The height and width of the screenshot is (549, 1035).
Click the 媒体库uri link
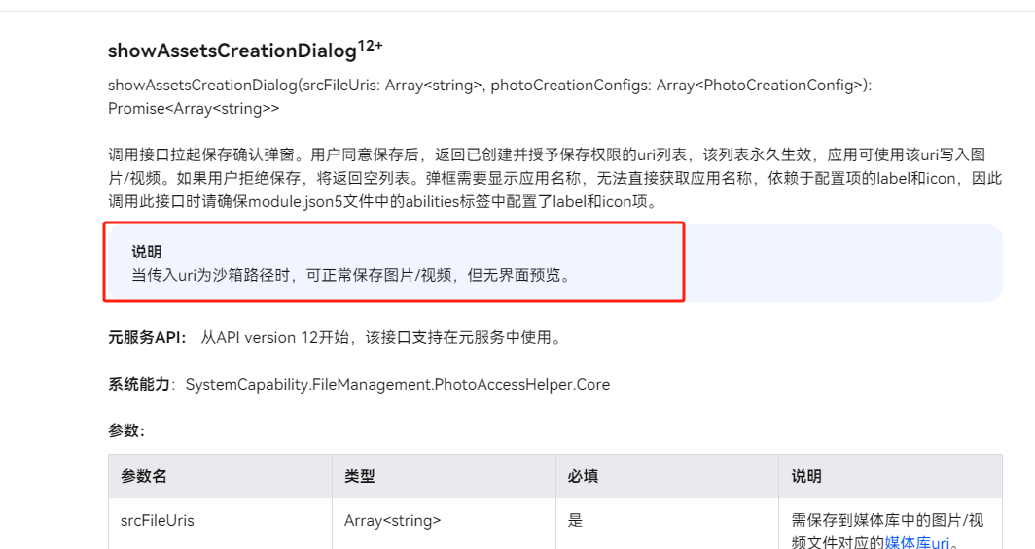pyautogui.click(x=916, y=542)
